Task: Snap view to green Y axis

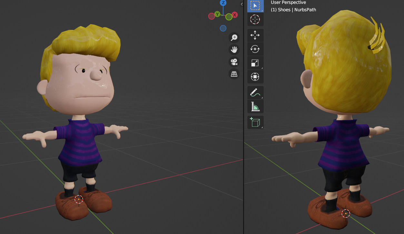Action: (x=217, y=14)
